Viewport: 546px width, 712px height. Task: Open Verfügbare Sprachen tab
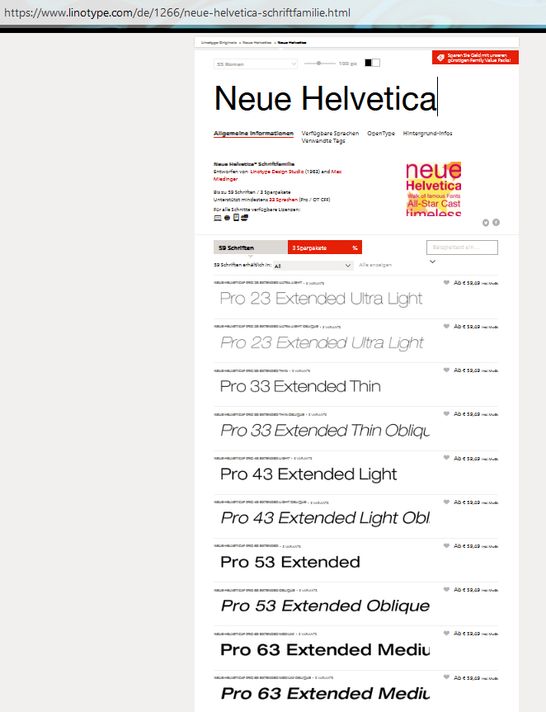330,134
